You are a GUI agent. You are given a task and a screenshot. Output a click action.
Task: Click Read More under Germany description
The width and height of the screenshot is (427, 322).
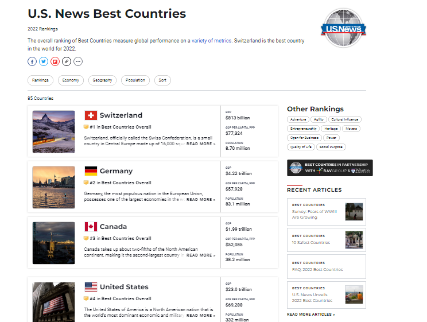click(200, 200)
